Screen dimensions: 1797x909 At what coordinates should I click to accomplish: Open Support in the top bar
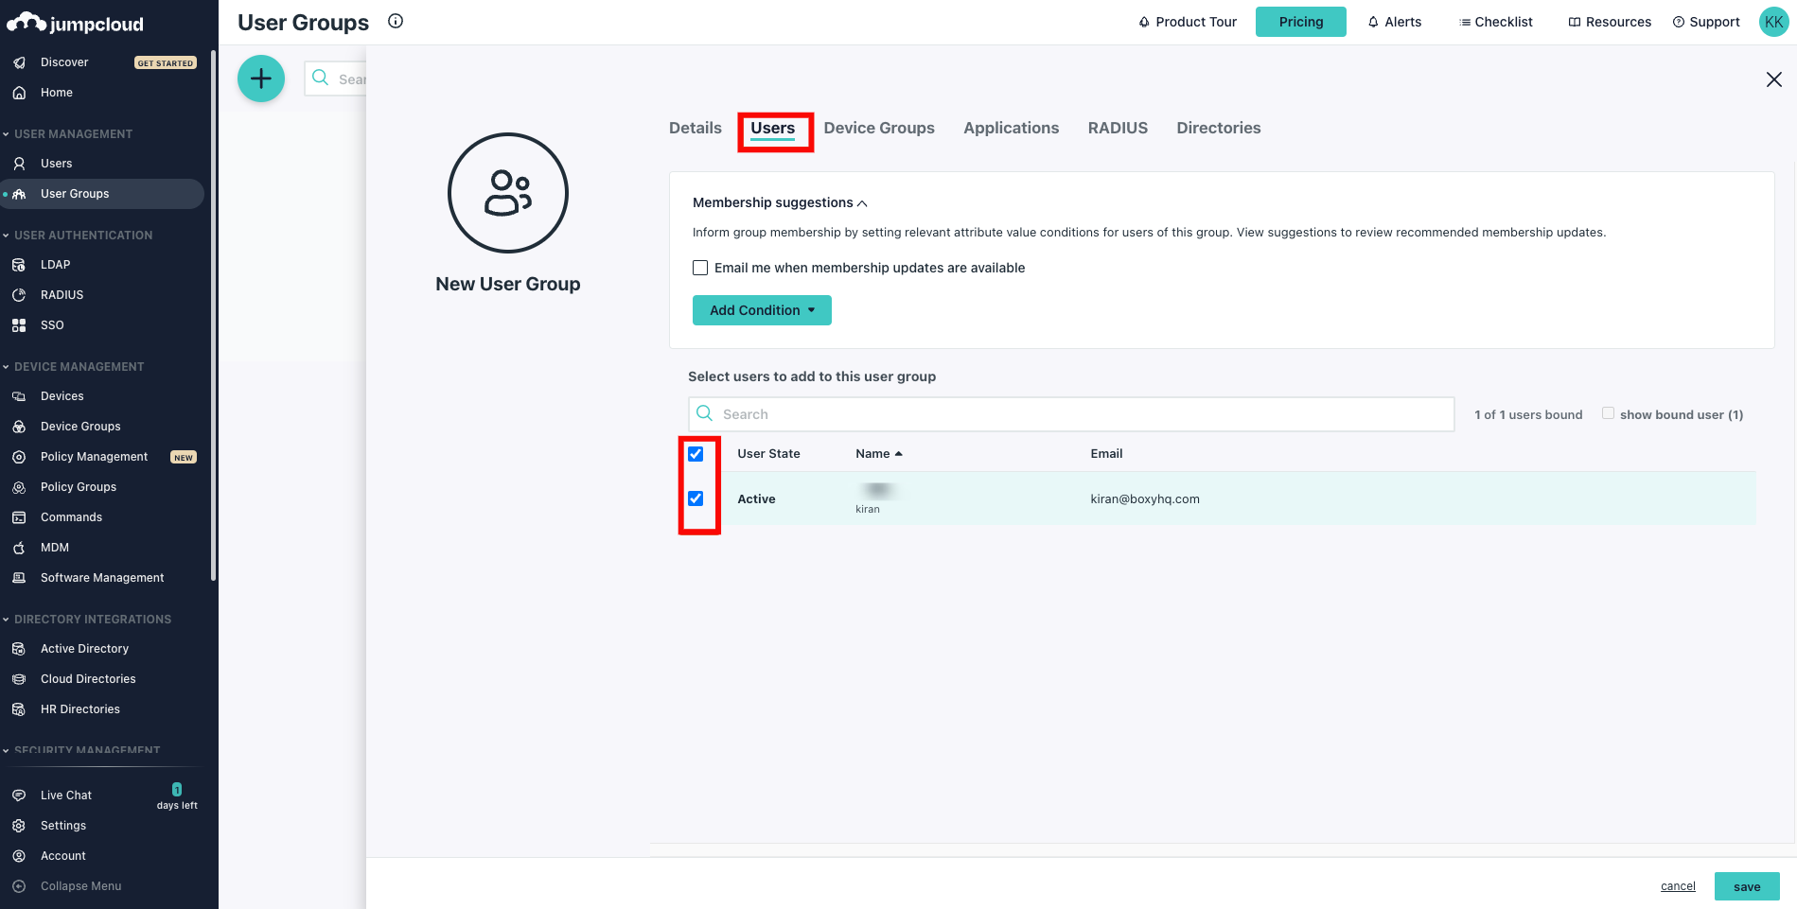[x=1706, y=22]
